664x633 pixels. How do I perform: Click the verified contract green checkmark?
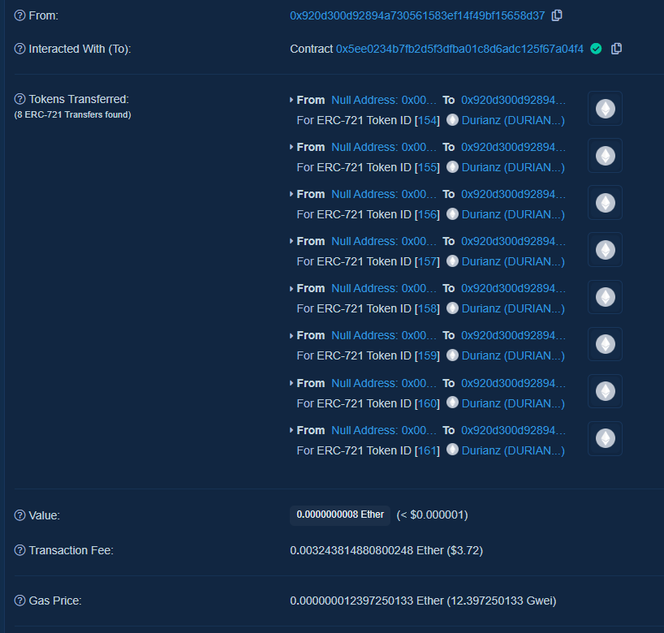[596, 49]
